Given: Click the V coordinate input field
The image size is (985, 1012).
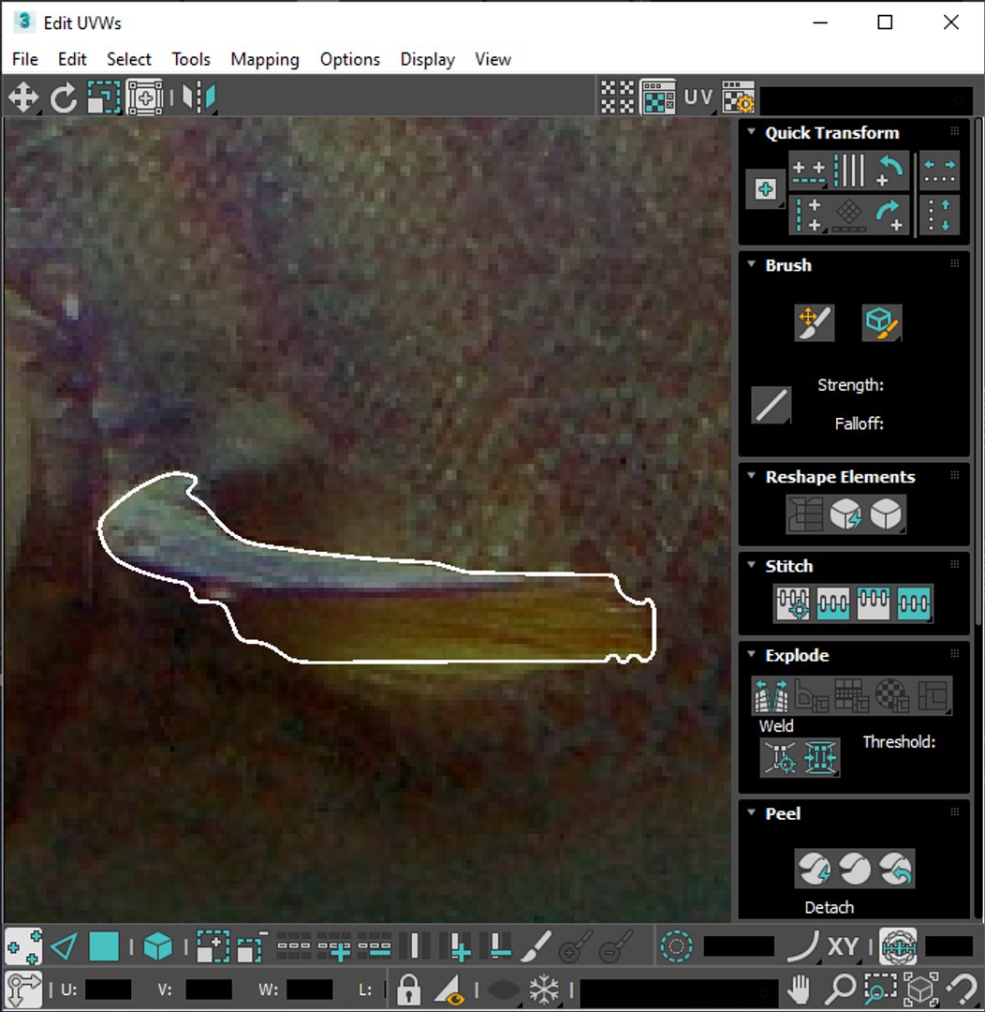Looking at the screenshot, I should tap(209, 990).
